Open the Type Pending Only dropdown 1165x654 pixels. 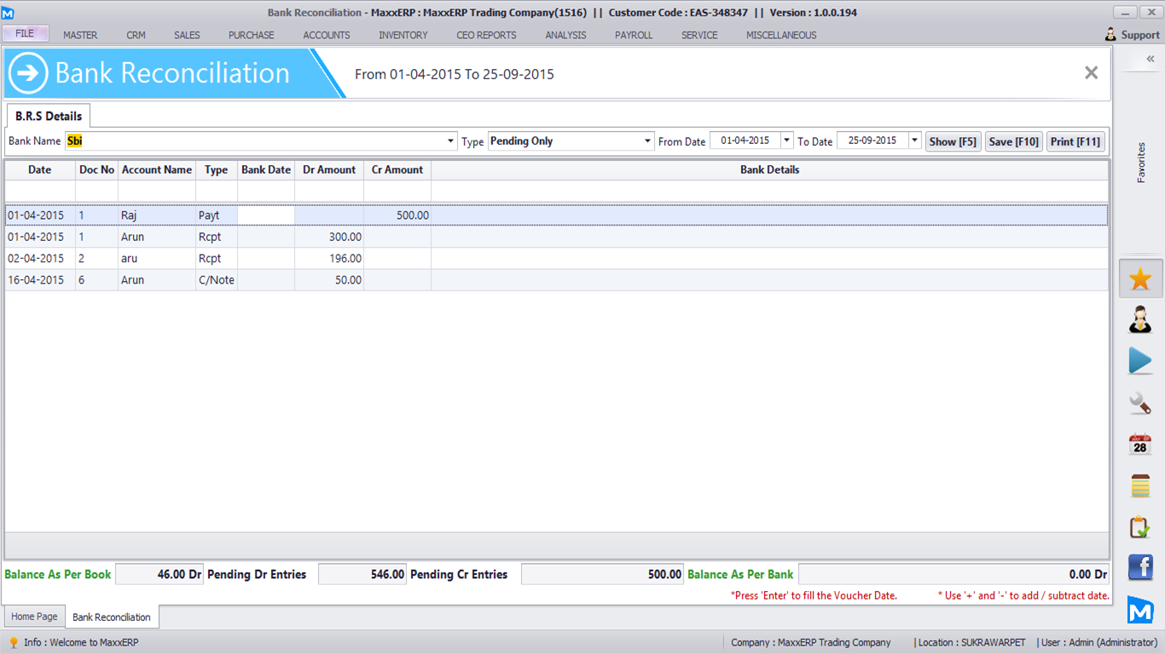648,141
